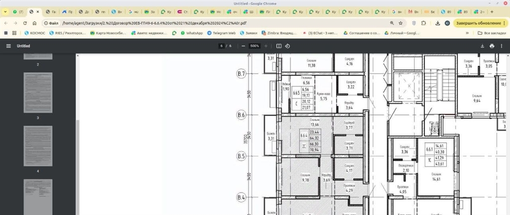Switch to the Вн tab with the red 24 icon
510x215 pixels.
(x=413, y=11)
